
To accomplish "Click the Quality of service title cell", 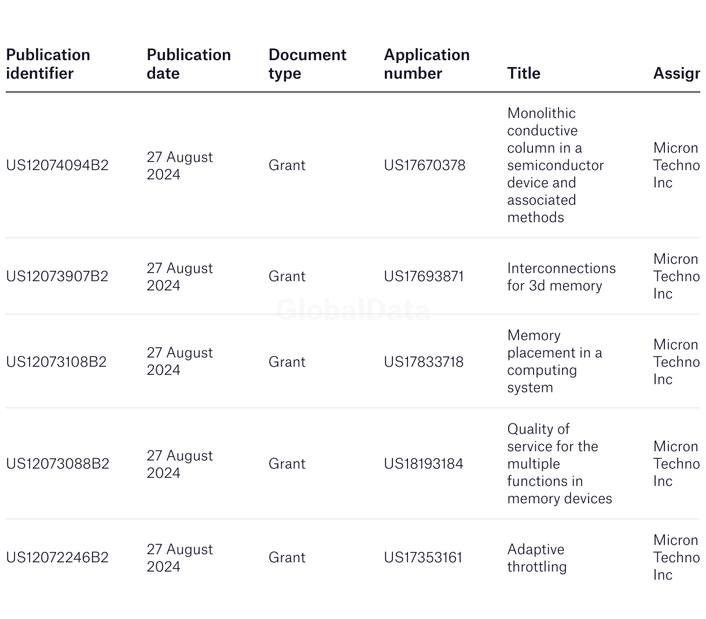I will (x=559, y=464).
